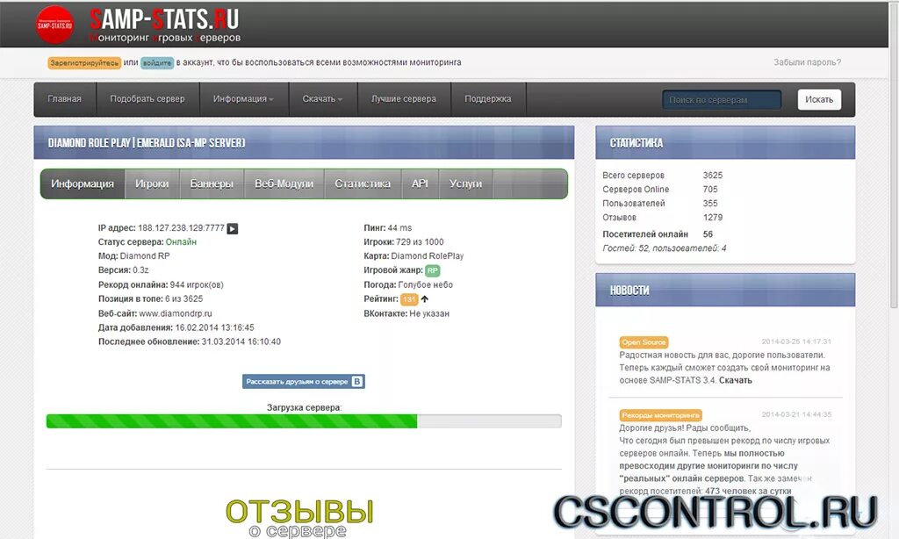899x539 pixels.
Task: Click the Забыли пароль? link
Action: pos(808,62)
